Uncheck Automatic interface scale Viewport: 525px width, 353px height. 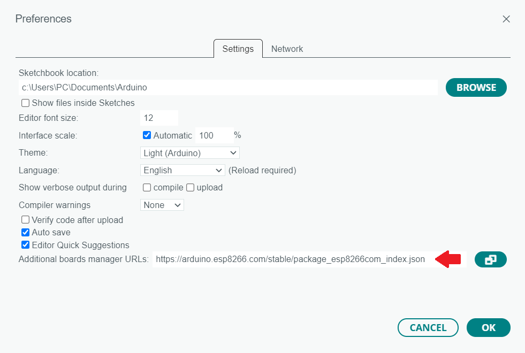(147, 135)
